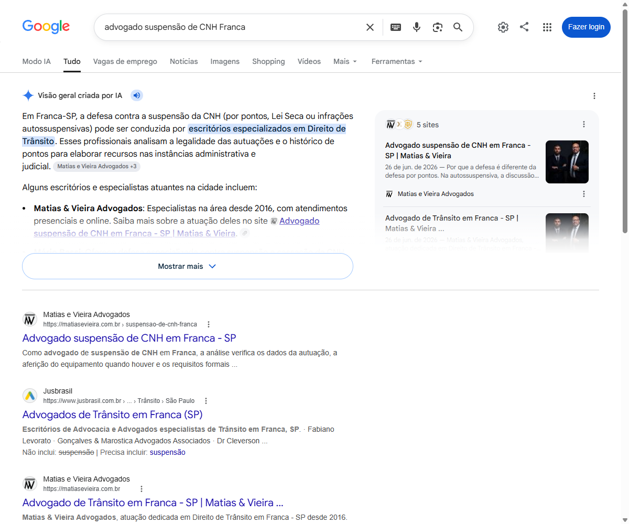Click the stacked site icons beside 5 sites

[399, 124]
